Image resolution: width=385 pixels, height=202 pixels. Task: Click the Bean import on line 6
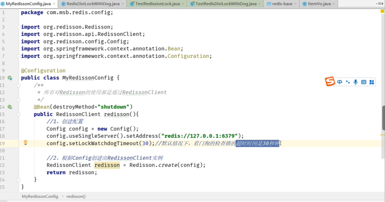coord(102,49)
